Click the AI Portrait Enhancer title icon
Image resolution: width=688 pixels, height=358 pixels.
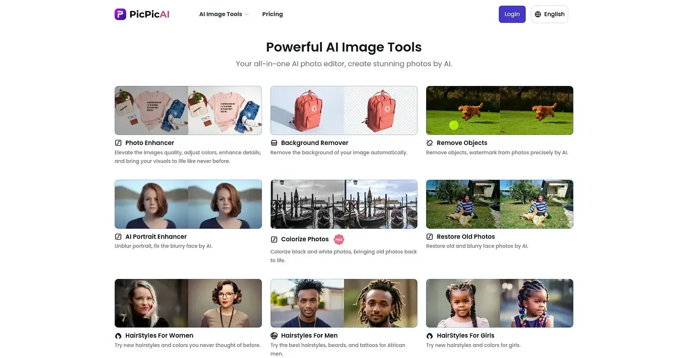(118, 237)
